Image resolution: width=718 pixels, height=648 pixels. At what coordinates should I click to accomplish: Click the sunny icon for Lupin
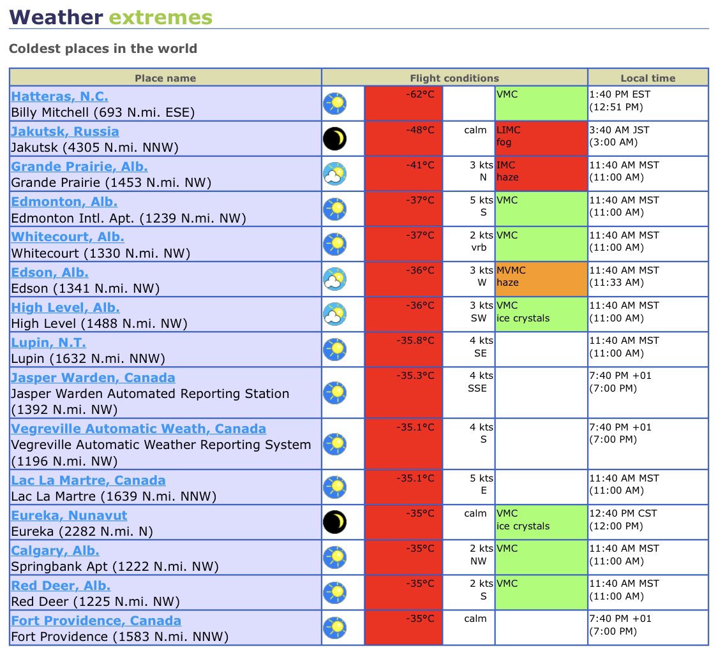click(x=334, y=350)
